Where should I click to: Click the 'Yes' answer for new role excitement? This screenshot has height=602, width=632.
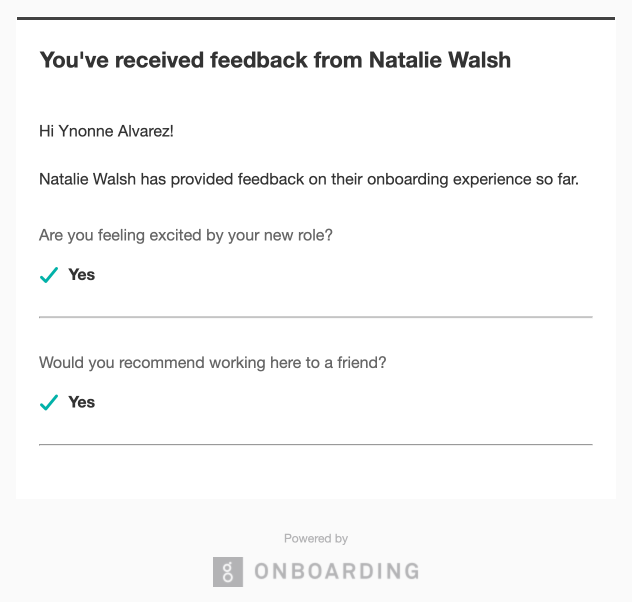coord(81,274)
